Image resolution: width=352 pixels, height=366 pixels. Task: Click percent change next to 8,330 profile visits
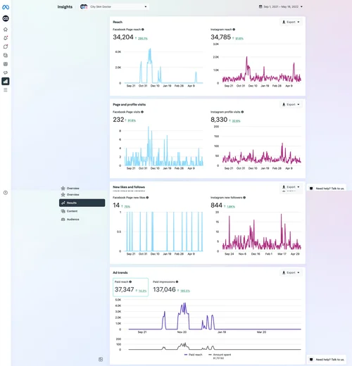(x=236, y=121)
